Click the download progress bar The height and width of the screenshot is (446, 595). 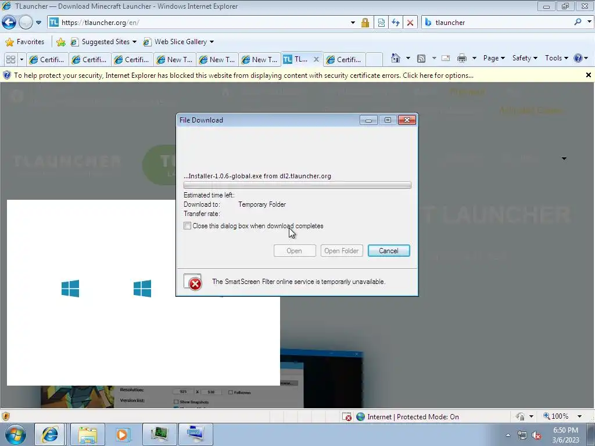tap(297, 185)
